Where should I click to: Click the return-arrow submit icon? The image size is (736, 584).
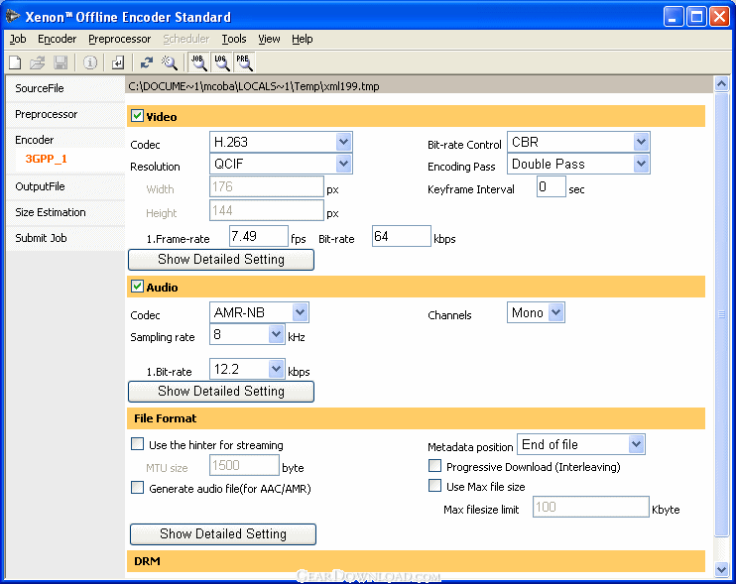point(118,62)
